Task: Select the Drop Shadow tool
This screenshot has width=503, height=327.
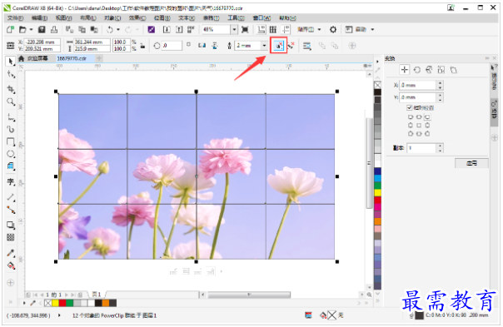Action: 11,225
